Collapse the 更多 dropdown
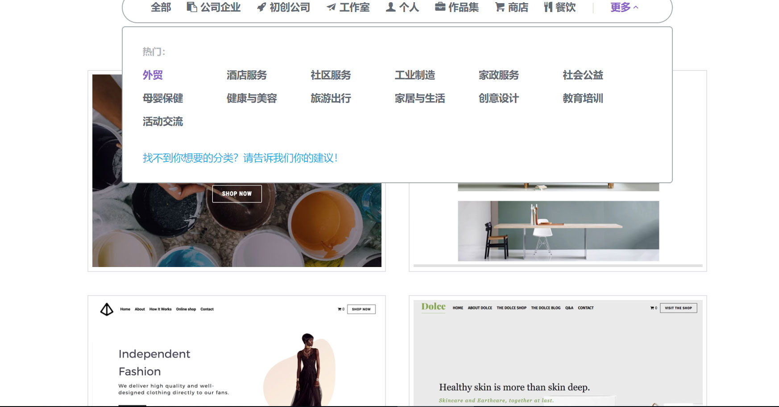Viewport: 779px width, 407px height. click(623, 7)
